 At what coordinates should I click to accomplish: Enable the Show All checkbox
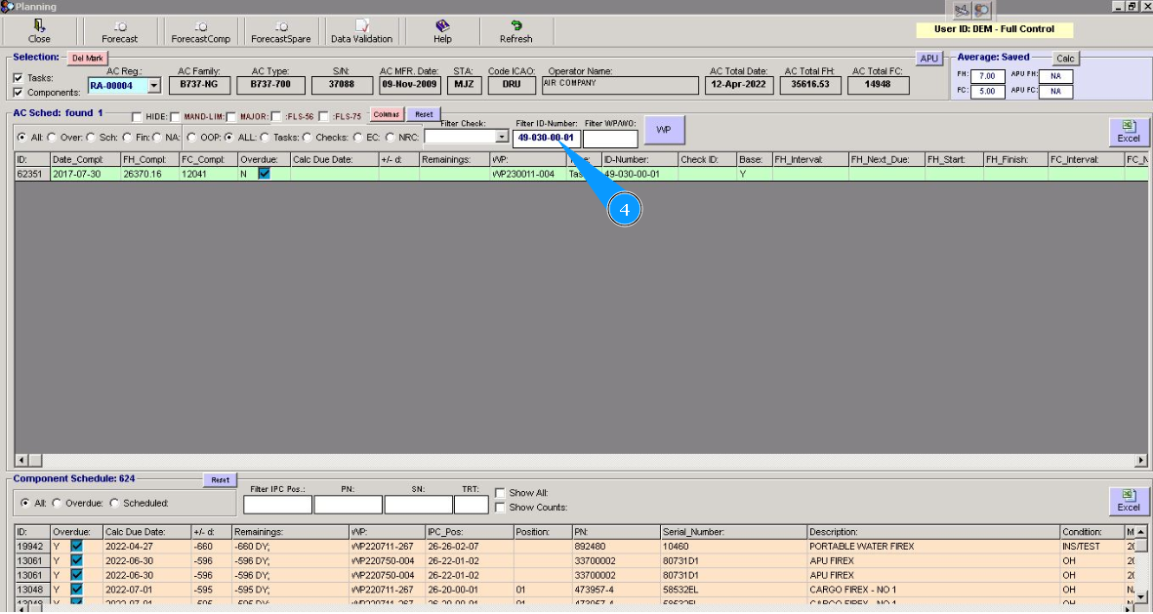[x=500, y=493]
